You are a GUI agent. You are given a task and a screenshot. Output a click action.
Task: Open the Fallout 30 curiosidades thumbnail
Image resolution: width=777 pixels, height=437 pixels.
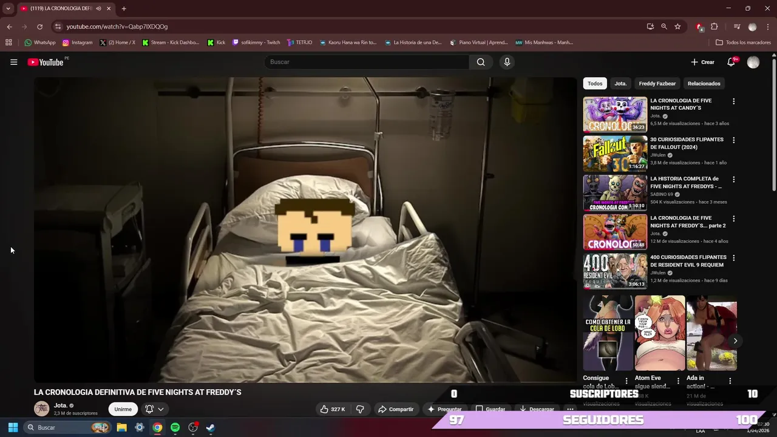615,154
